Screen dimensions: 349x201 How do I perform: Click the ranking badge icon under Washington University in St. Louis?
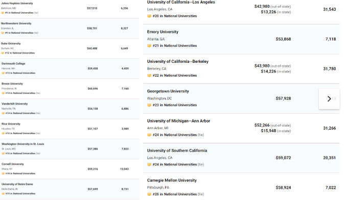click(3, 154)
